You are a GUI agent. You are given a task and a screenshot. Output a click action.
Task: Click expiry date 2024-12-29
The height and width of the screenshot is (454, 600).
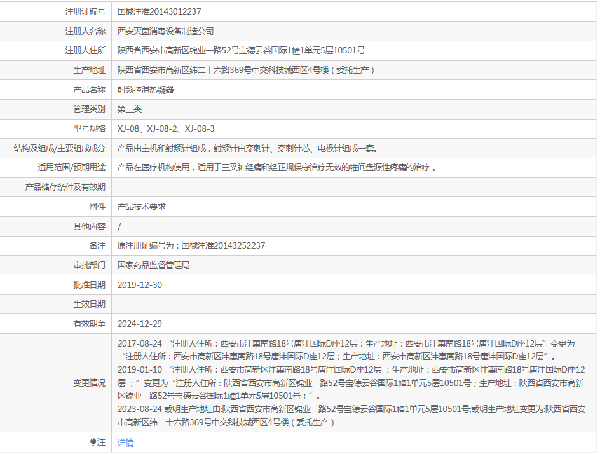(x=140, y=324)
